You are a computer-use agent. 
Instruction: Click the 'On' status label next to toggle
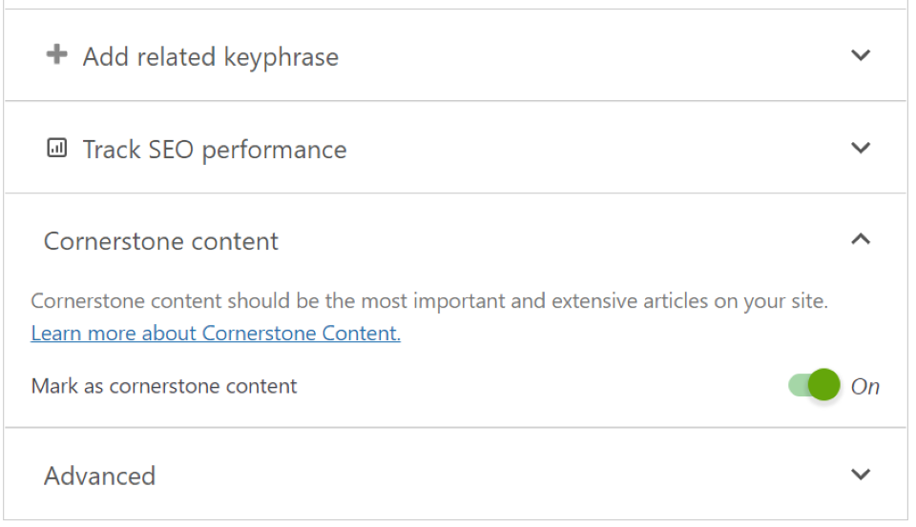(864, 387)
